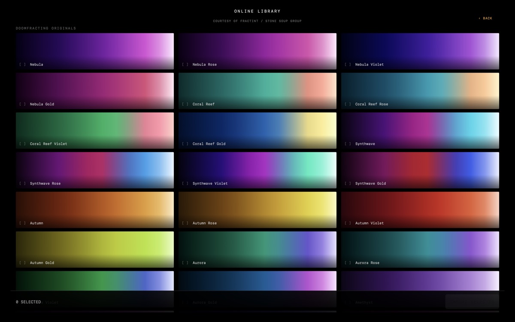Enable the Coral Reef checkbox
This screenshot has width=515, height=322.
(185, 104)
